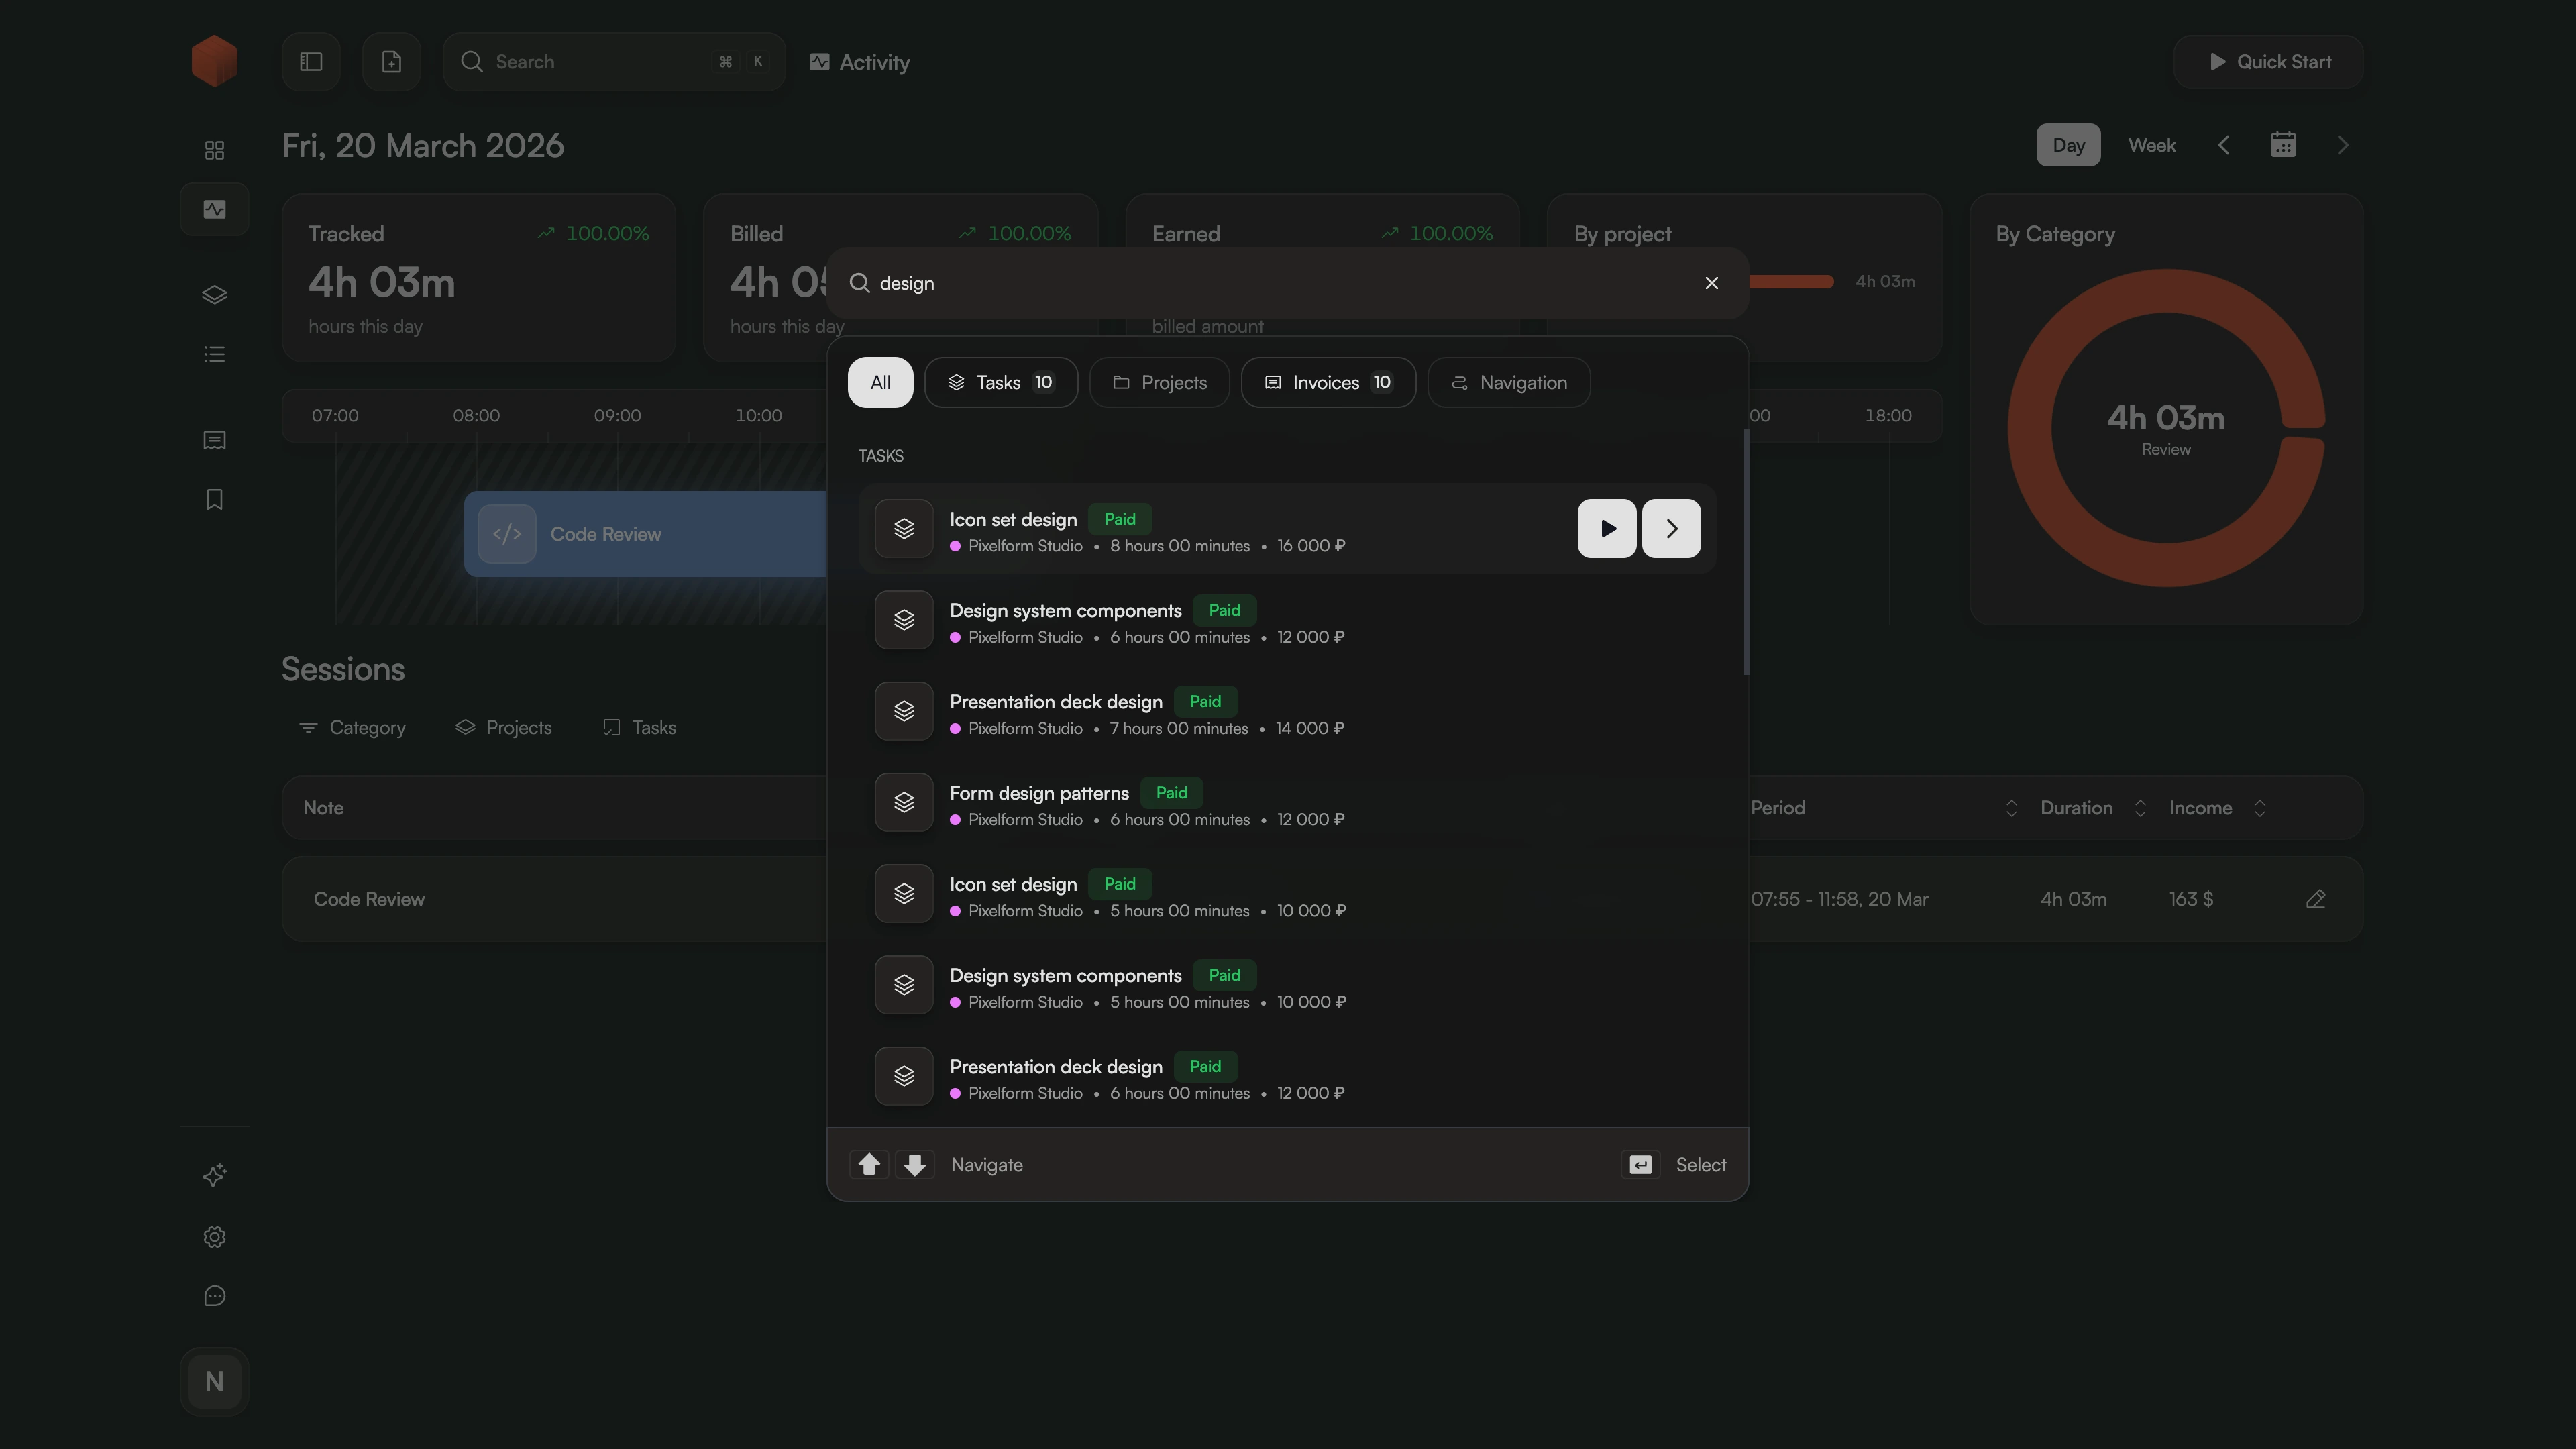
Task: Open the dashboard grid view
Action: point(214,149)
